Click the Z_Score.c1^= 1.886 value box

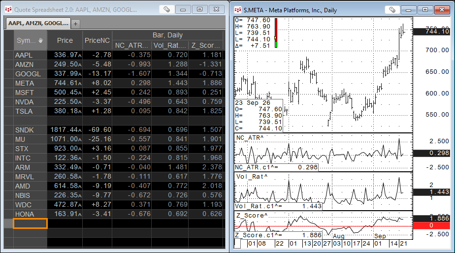(278, 235)
